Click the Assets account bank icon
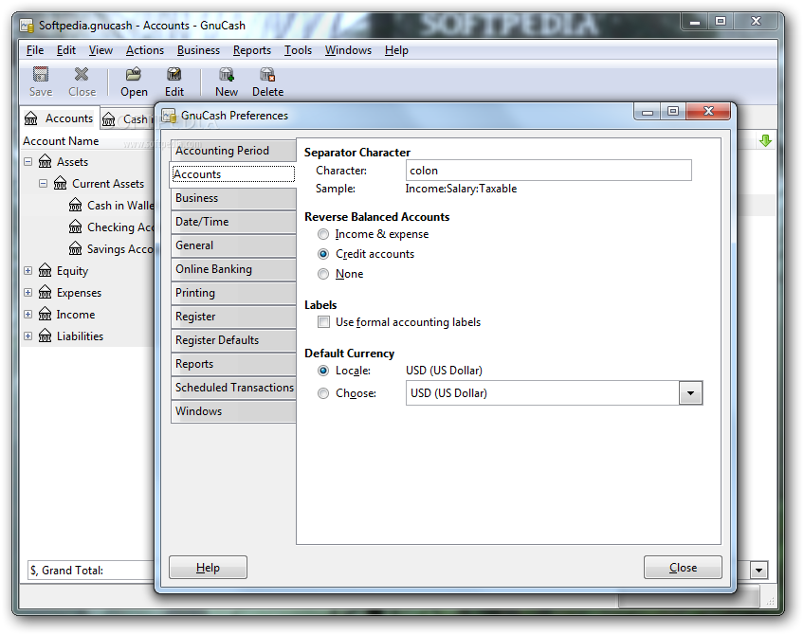804x635 pixels. [x=46, y=162]
